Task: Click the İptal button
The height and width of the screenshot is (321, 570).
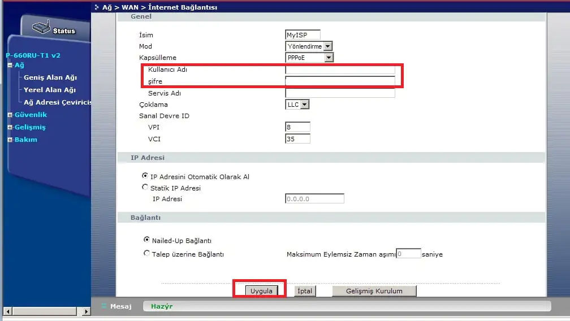Action: (x=305, y=291)
